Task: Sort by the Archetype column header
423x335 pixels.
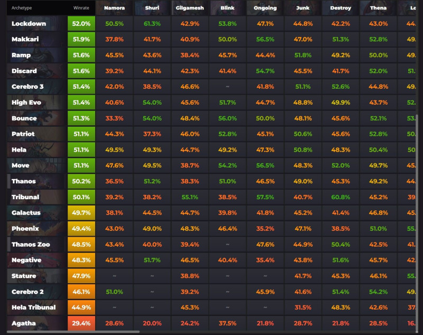Action: point(22,8)
